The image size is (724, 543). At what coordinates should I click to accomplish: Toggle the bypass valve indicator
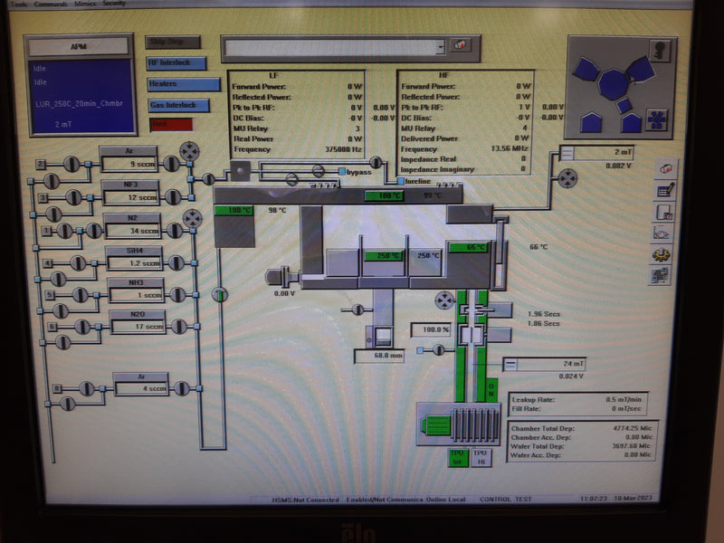(x=341, y=171)
